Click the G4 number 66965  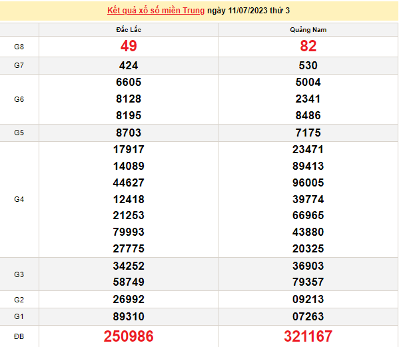tap(308, 216)
